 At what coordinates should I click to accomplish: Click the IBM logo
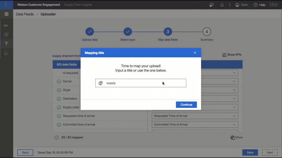[274, 5]
